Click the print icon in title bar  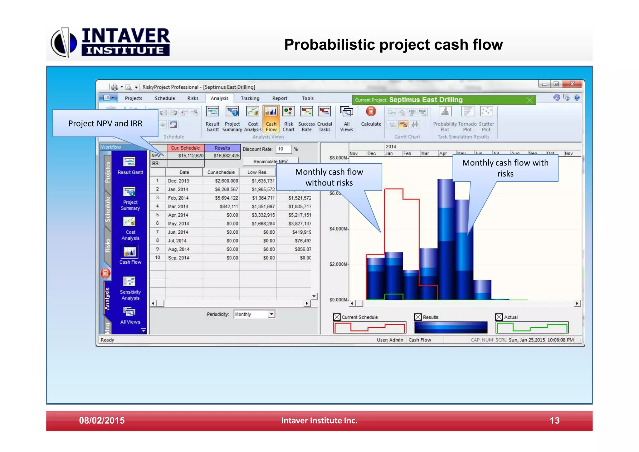click(x=115, y=87)
